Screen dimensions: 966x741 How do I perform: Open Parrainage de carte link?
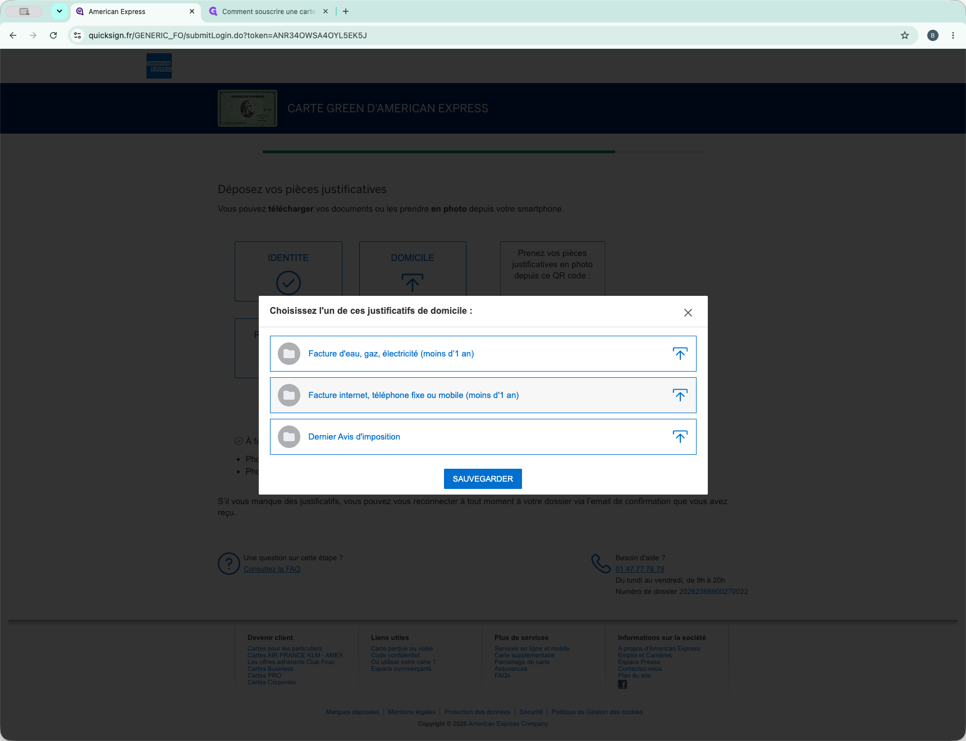coord(522,662)
